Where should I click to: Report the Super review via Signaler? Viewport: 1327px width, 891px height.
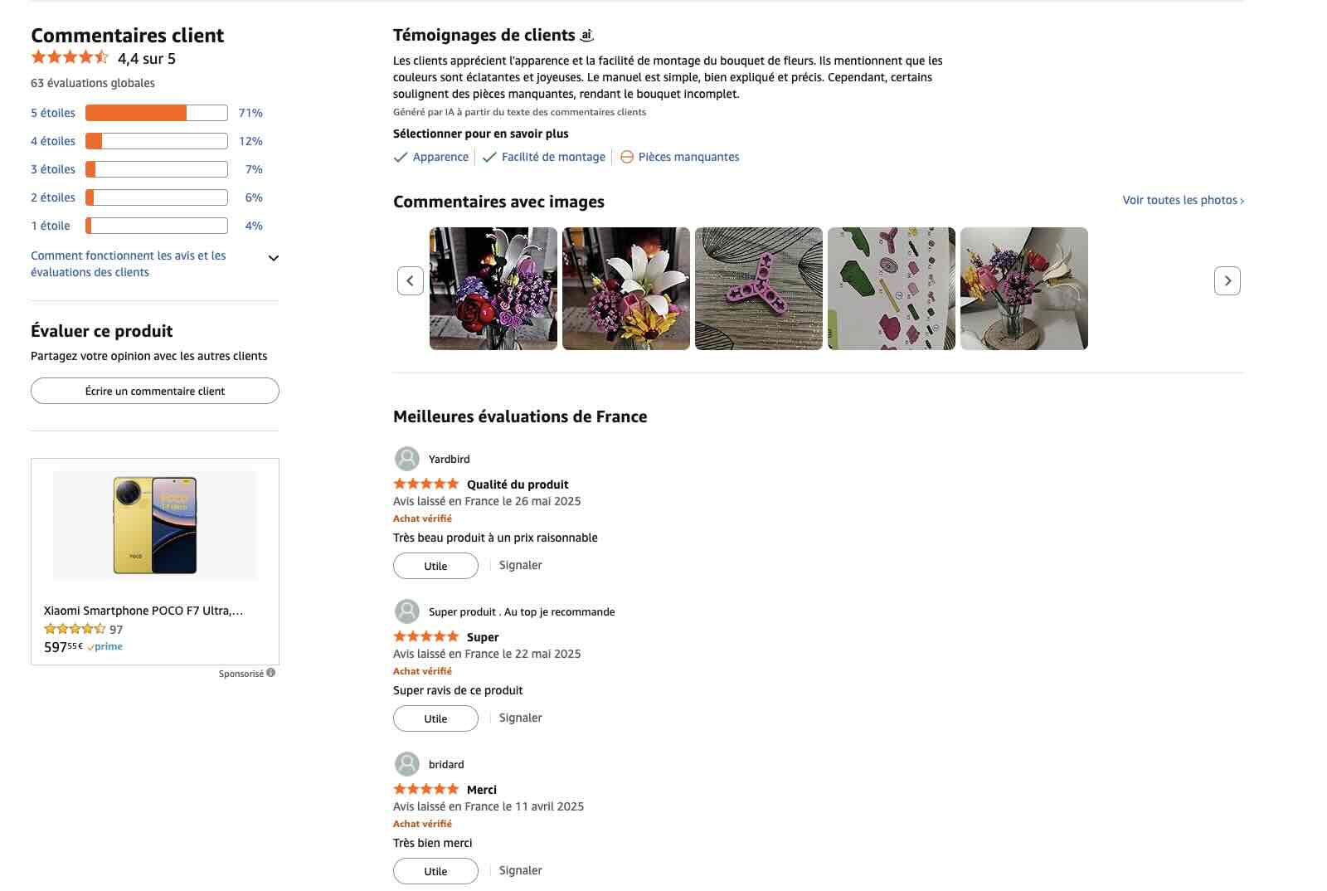(520, 718)
